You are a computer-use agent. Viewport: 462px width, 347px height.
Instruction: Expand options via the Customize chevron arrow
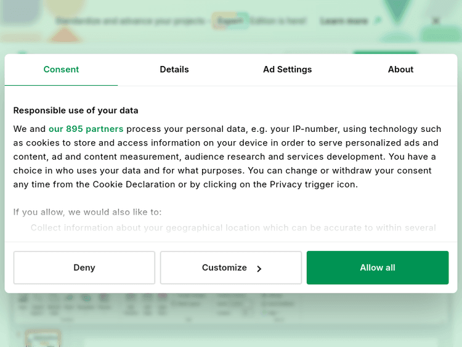(x=259, y=269)
